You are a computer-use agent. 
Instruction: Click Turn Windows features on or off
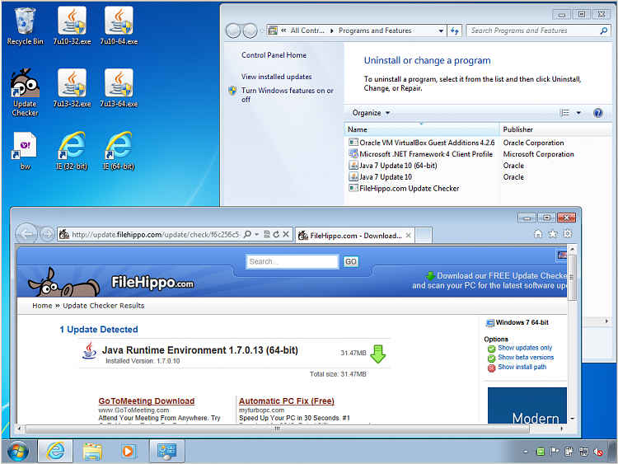pyautogui.click(x=287, y=95)
